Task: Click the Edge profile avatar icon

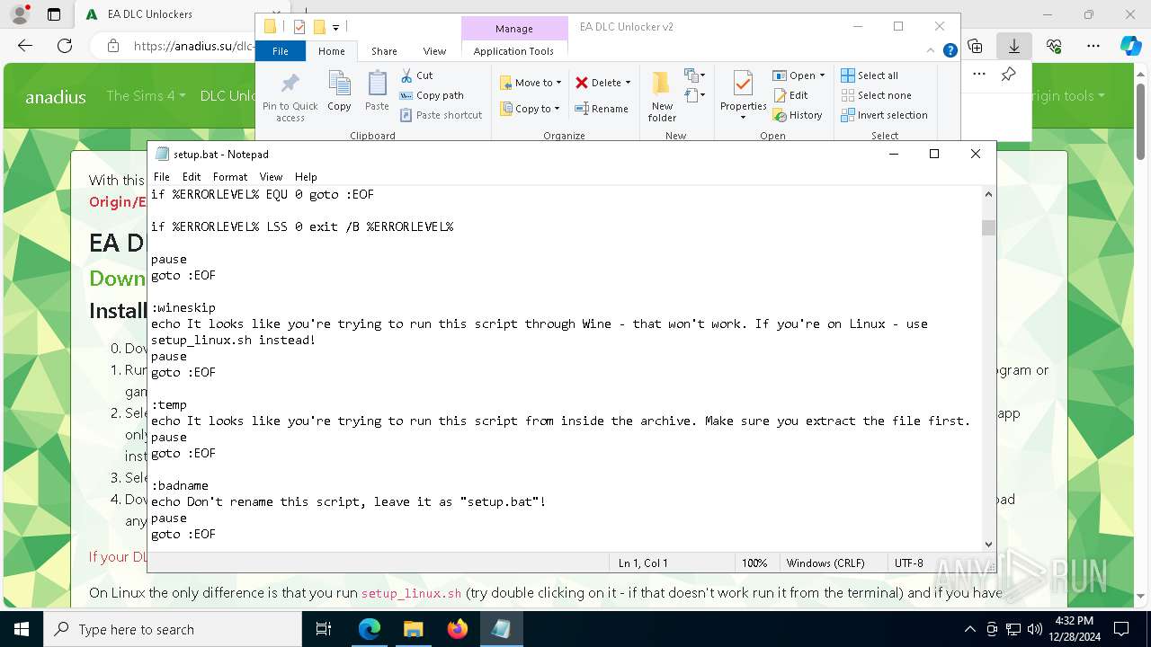Action: 21,14
